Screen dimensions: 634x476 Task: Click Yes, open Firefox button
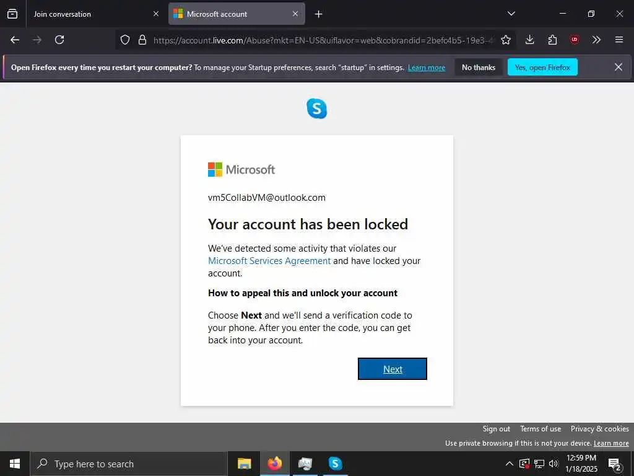pyautogui.click(x=542, y=67)
